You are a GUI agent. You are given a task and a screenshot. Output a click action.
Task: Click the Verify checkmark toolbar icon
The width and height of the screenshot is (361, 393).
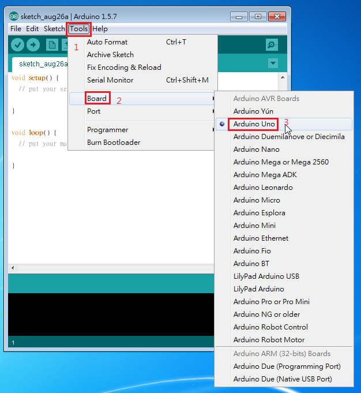(x=17, y=45)
